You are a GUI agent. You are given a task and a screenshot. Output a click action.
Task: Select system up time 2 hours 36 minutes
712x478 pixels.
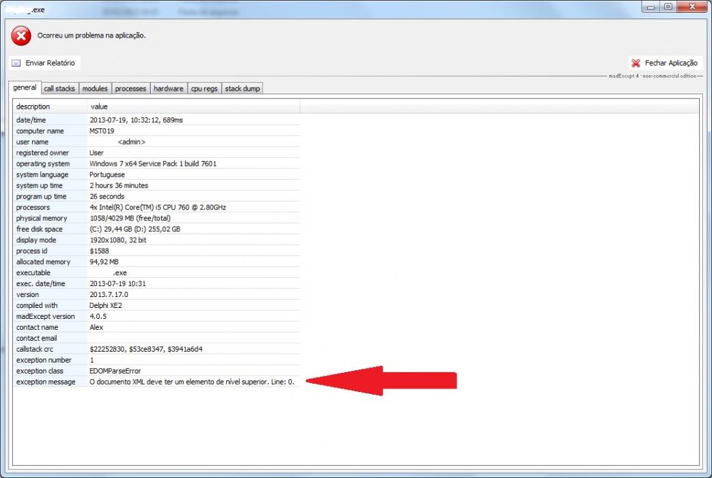(x=119, y=186)
